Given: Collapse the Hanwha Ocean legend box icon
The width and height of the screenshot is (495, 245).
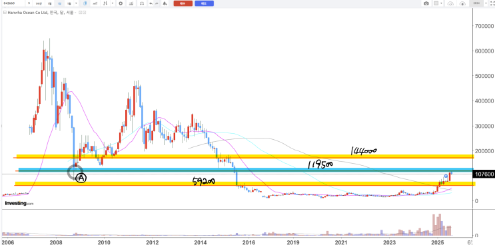Looking at the screenshot, I should 5,12.
